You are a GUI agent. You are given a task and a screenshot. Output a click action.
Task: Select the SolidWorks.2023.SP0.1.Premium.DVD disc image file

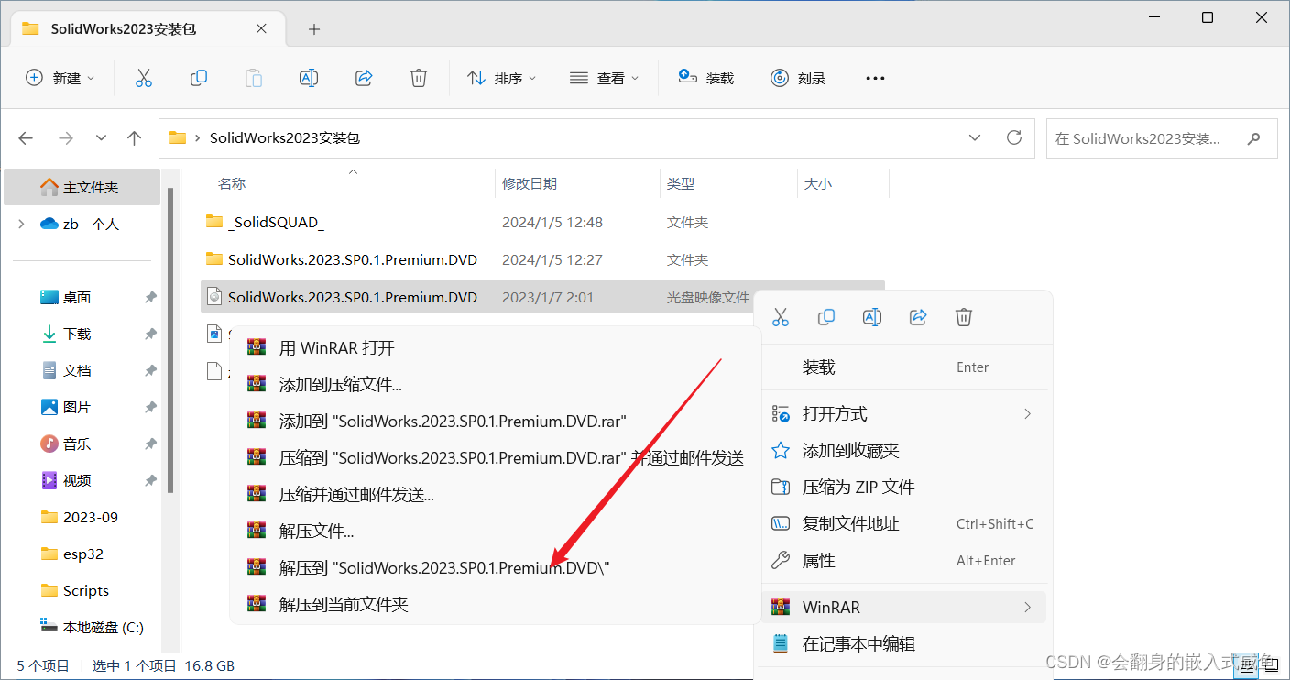point(476,297)
